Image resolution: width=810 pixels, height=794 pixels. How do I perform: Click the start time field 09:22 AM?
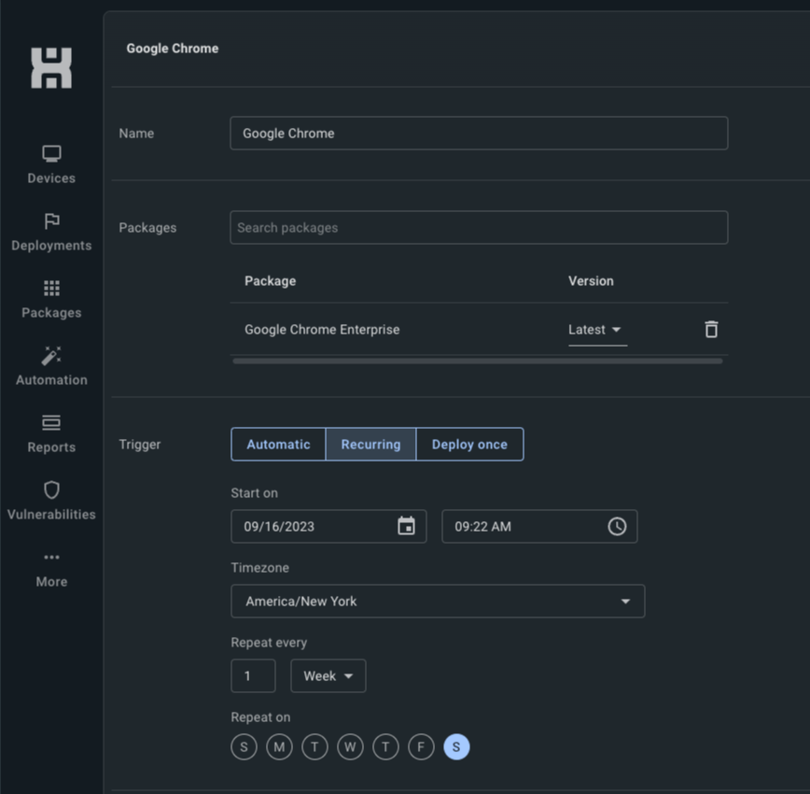coord(539,526)
